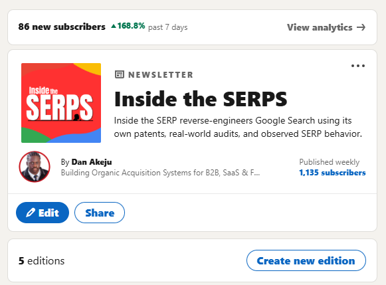386x285 pixels.
Task: Open Dan Akeju's profile photo
Action: pyautogui.click(x=35, y=167)
